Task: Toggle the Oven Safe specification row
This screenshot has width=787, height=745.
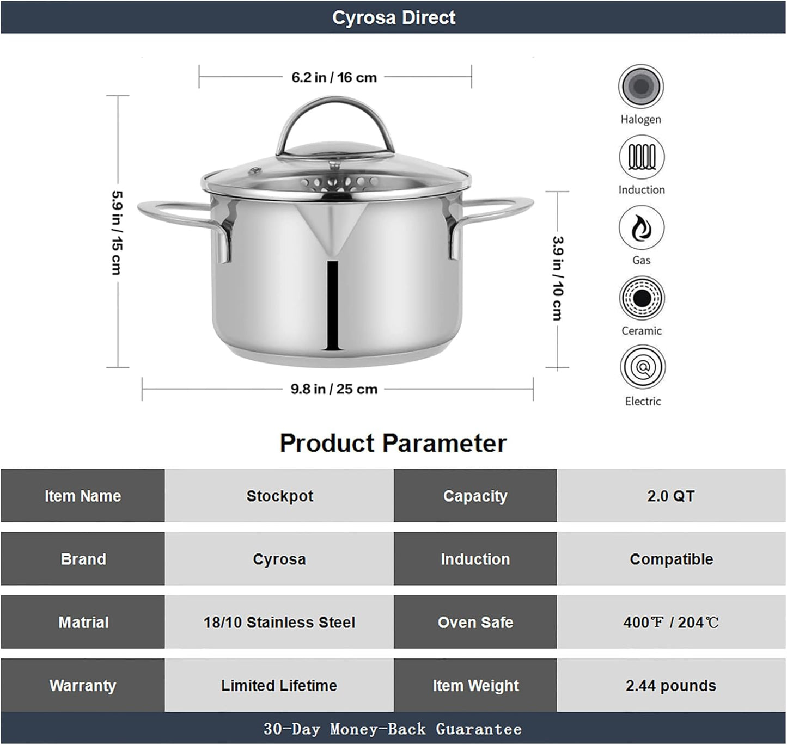Action: (475, 623)
